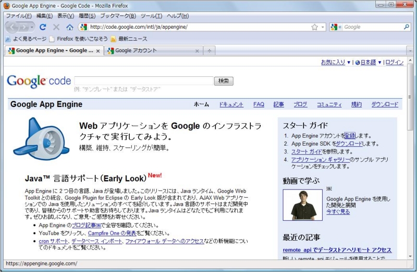Screen dimensions: 417x272
Task: Open the ファイル(F) menu
Action: pos(19,16)
